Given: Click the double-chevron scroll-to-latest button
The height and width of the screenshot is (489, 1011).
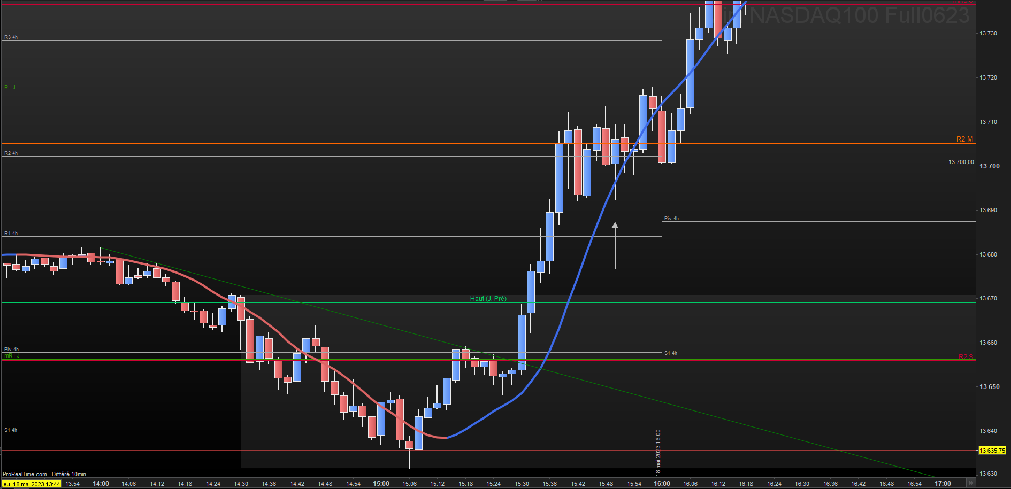Looking at the screenshot, I should click(970, 483).
